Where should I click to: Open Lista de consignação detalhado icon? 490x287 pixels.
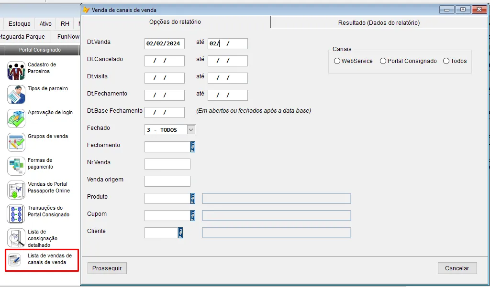pyautogui.click(x=16, y=238)
